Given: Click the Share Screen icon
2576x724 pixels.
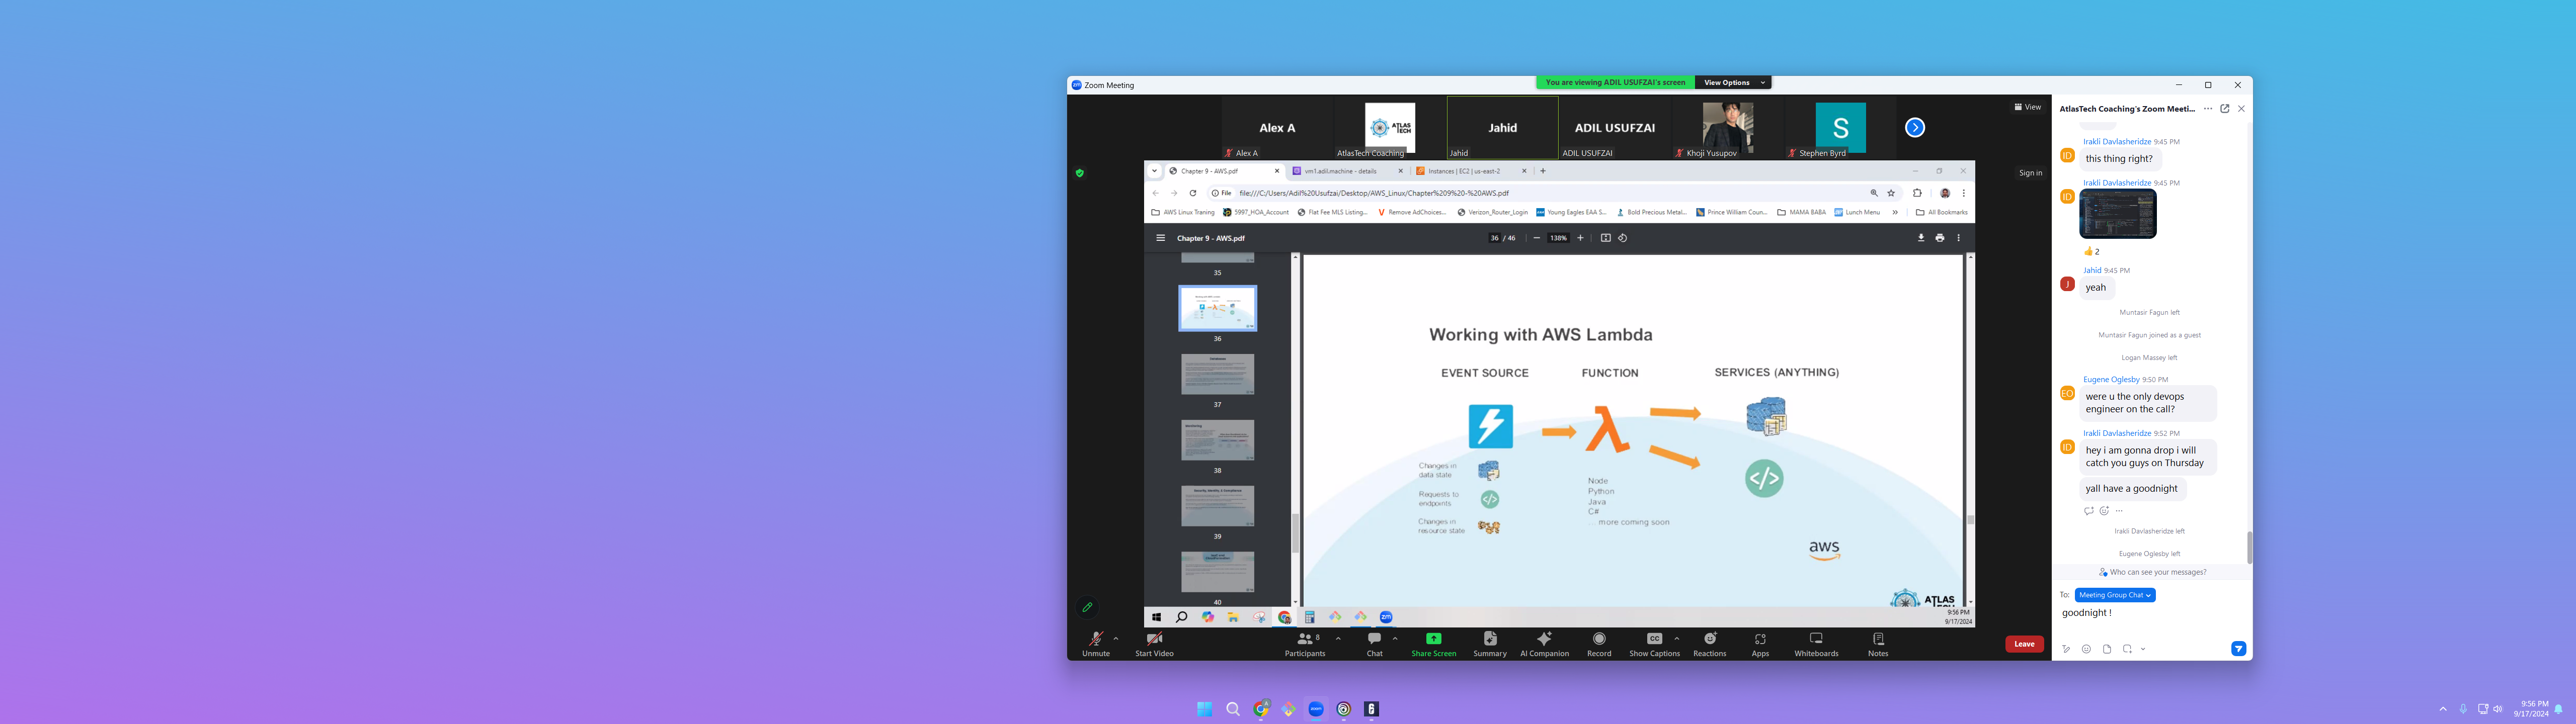Looking at the screenshot, I should point(1433,640).
